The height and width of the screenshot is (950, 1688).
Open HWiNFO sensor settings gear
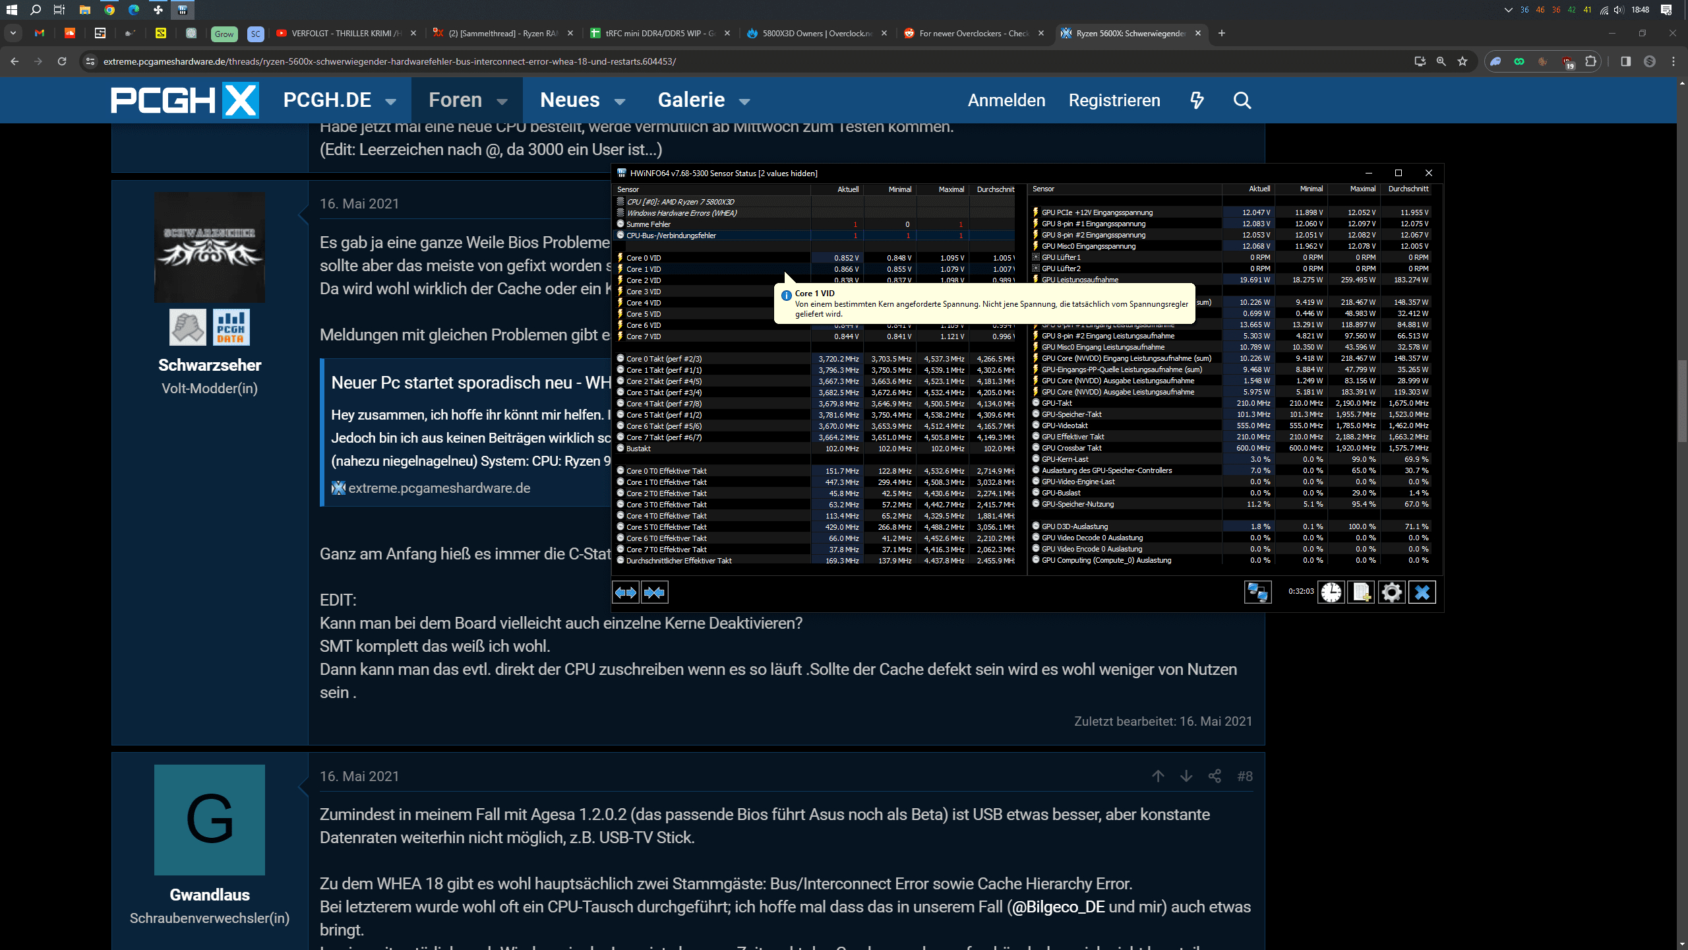[x=1391, y=592]
